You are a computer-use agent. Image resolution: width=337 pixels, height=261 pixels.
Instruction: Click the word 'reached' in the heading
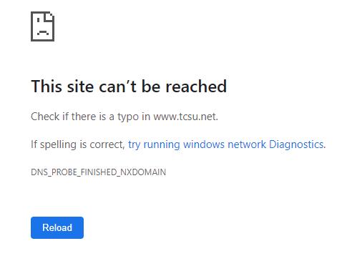coord(196,86)
